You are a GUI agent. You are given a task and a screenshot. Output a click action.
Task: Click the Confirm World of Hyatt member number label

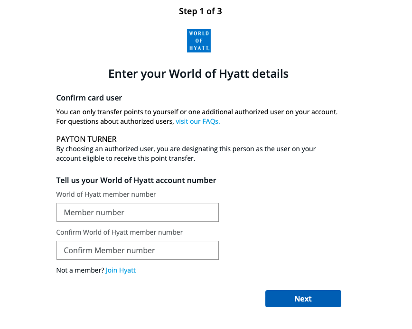point(119,232)
